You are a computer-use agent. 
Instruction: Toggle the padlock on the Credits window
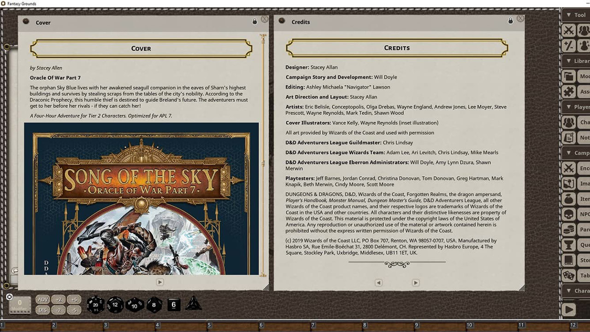[x=510, y=20]
